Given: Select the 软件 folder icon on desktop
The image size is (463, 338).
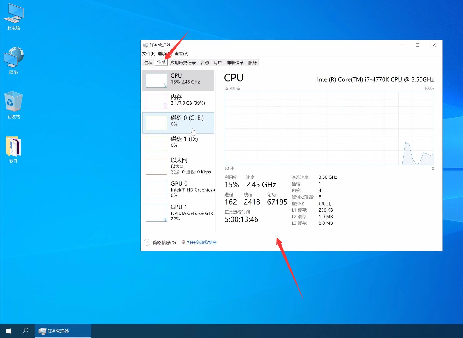Looking at the screenshot, I should pos(13,150).
